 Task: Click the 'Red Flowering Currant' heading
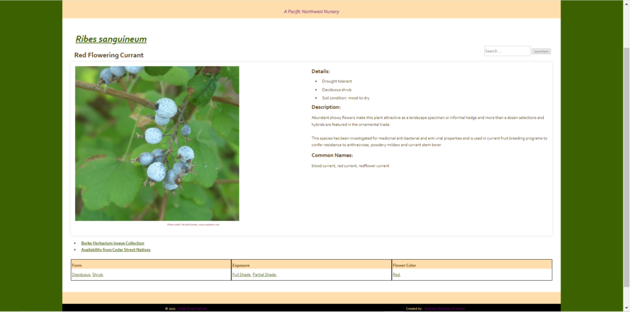pyautogui.click(x=109, y=55)
